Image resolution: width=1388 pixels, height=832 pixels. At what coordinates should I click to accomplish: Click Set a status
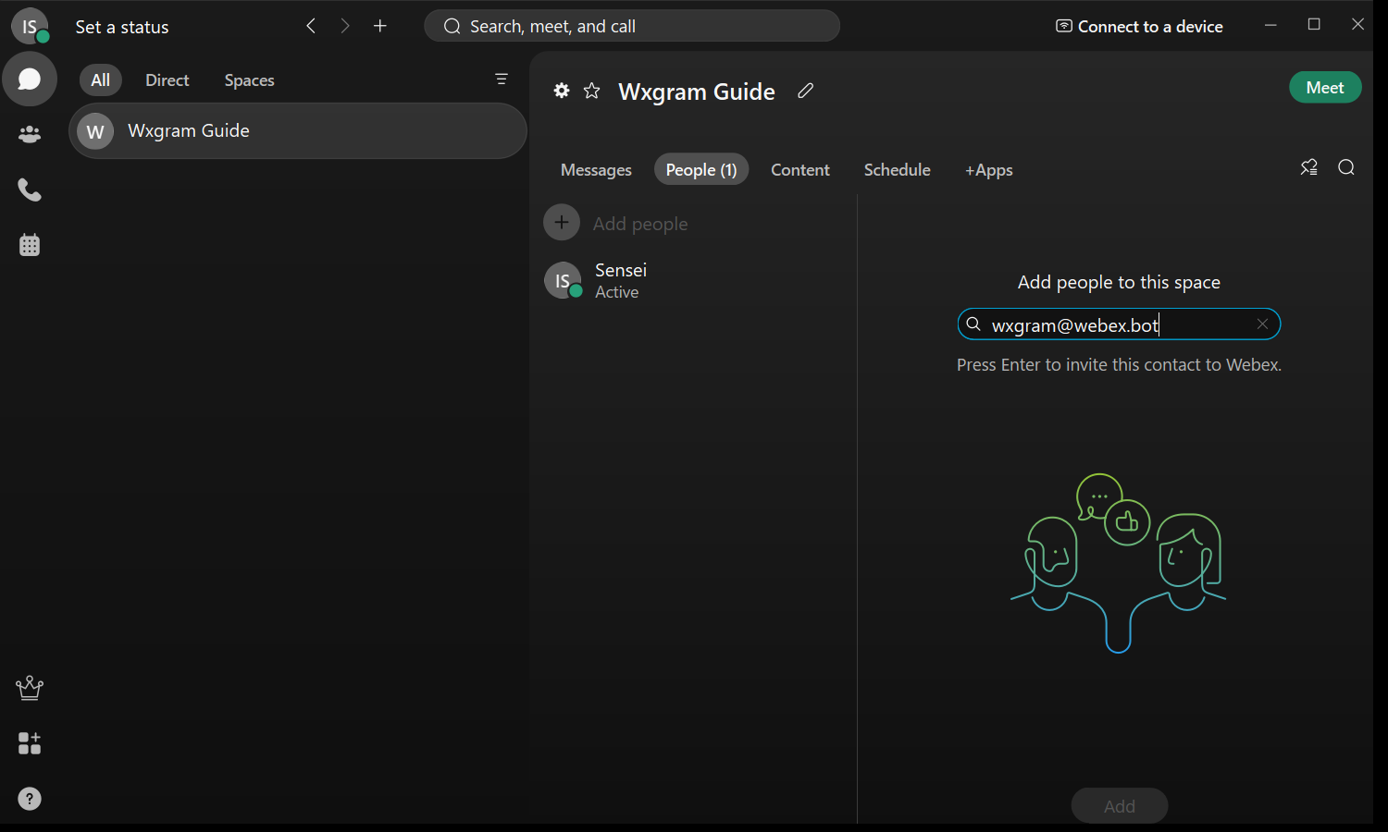(122, 27)
